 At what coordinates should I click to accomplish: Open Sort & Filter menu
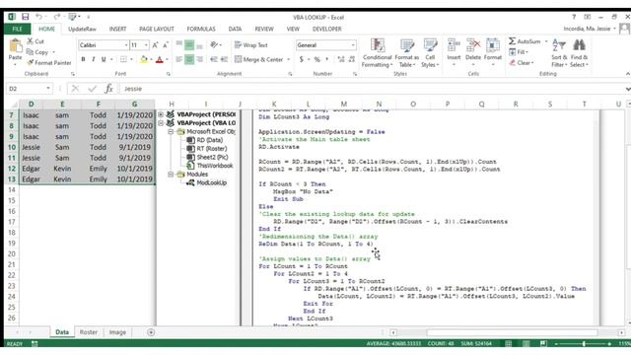coord(559,52)
